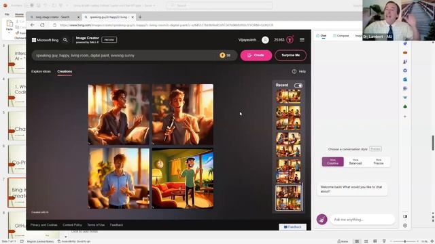Toggle the Recent switch
This screenshot has width=435, height=244.
click(x=298, y=85)
